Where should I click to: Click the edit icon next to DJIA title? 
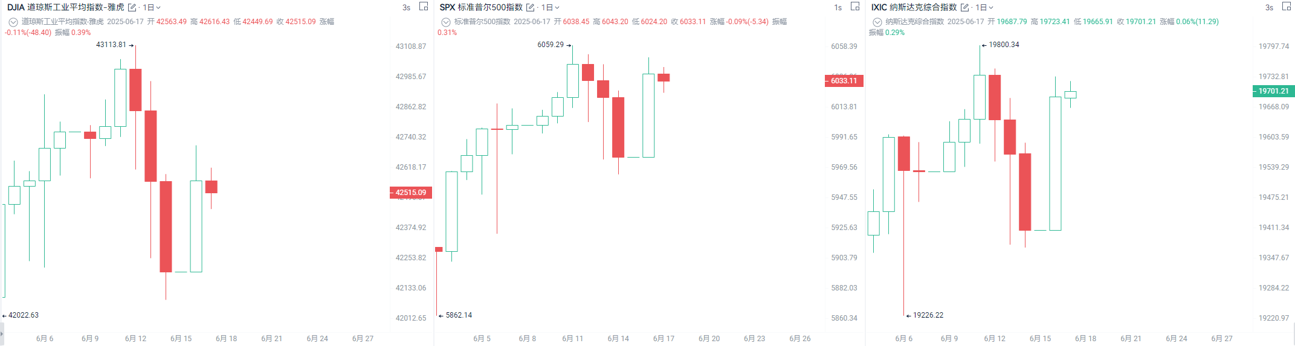[132, 8]
